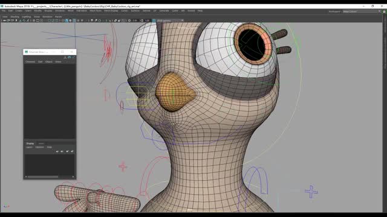The width and height of the screenshot is (387, 217).
Task: Expand the Workspace dropdown
Action: (x=362, y=11)
